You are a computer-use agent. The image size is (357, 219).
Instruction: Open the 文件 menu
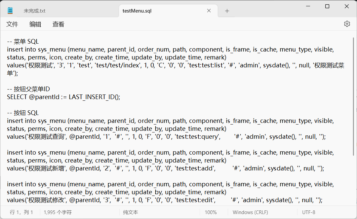pos(12,24)
